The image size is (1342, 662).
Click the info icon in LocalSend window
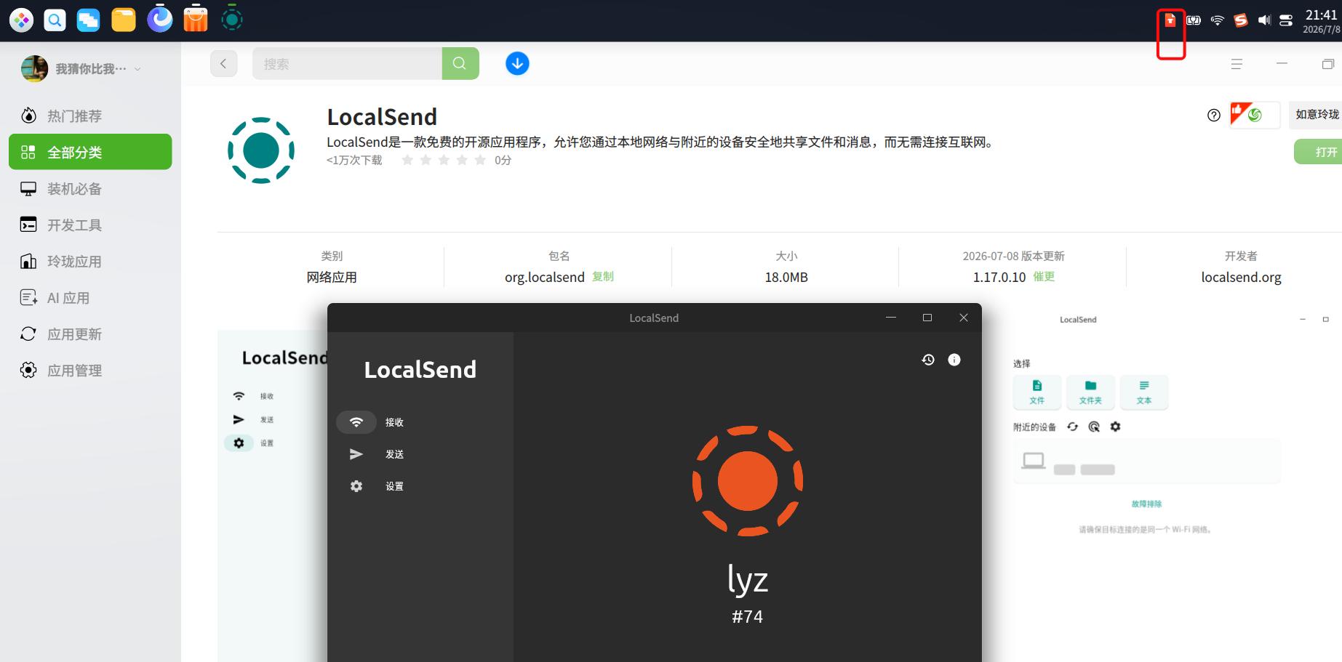(x=954, y=360)
